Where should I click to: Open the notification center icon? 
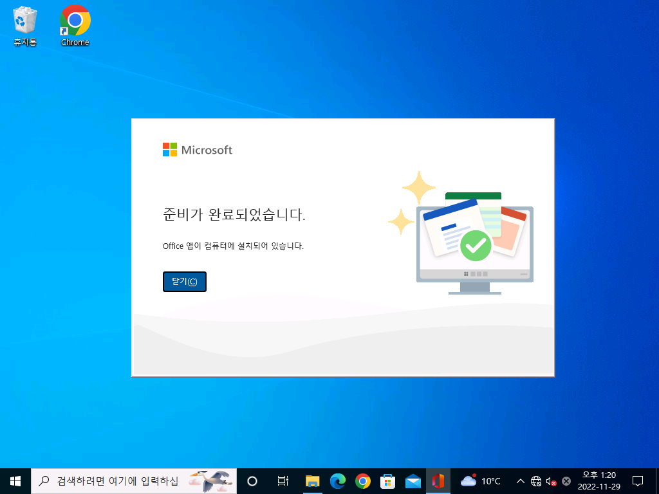tap(638, 481)
